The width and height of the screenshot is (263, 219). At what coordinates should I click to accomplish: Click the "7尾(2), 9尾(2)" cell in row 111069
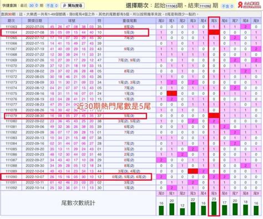[x=129, y=60]
